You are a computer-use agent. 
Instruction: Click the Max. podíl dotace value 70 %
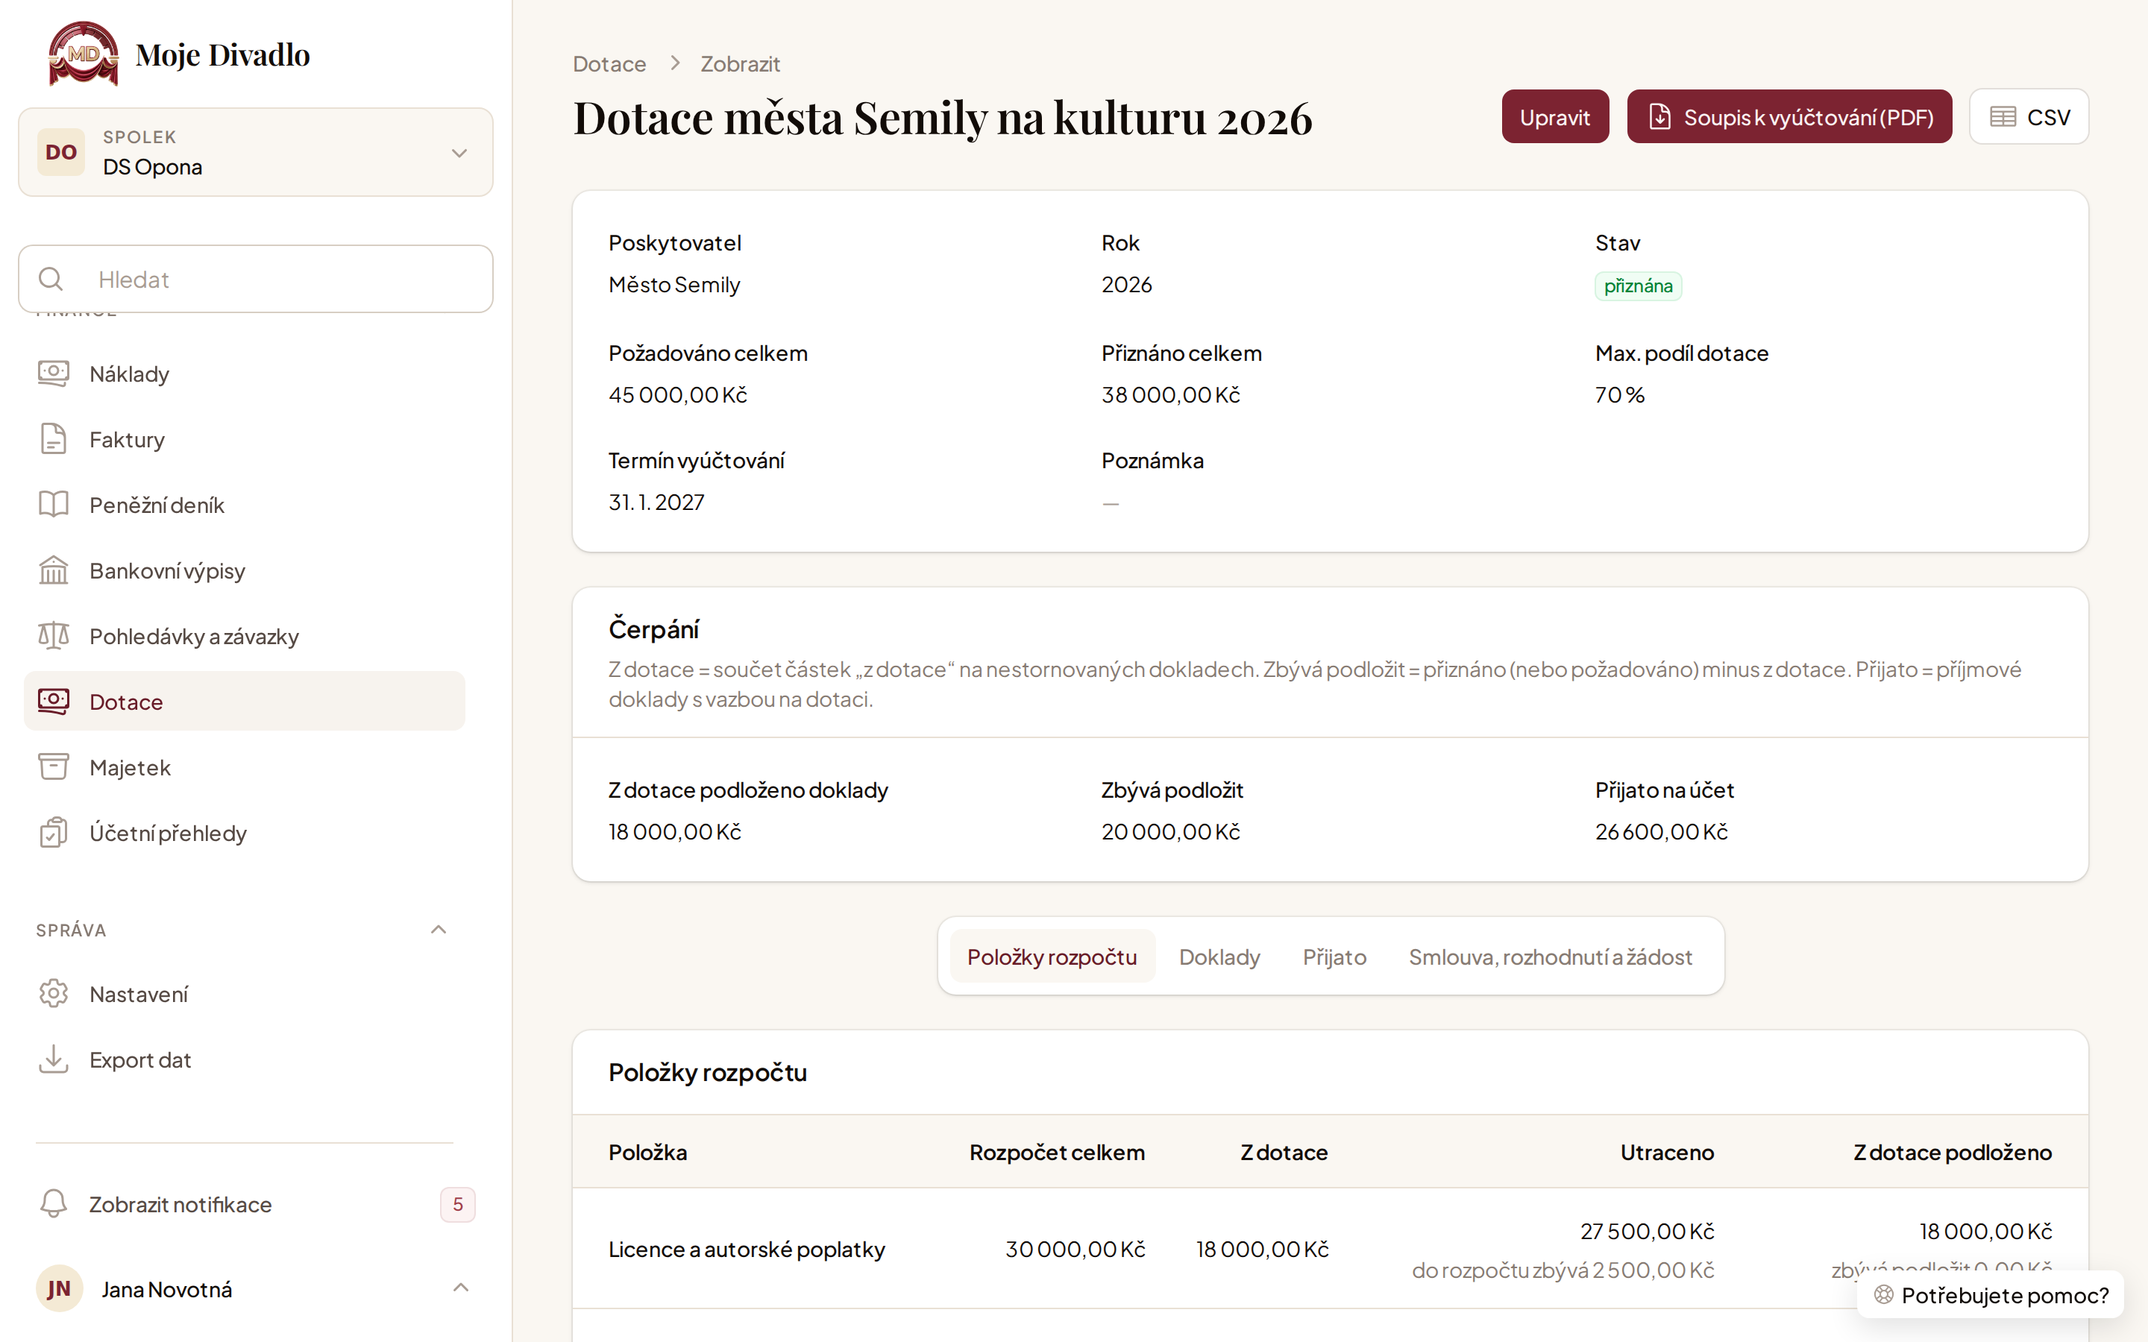tap(1620, 395)
